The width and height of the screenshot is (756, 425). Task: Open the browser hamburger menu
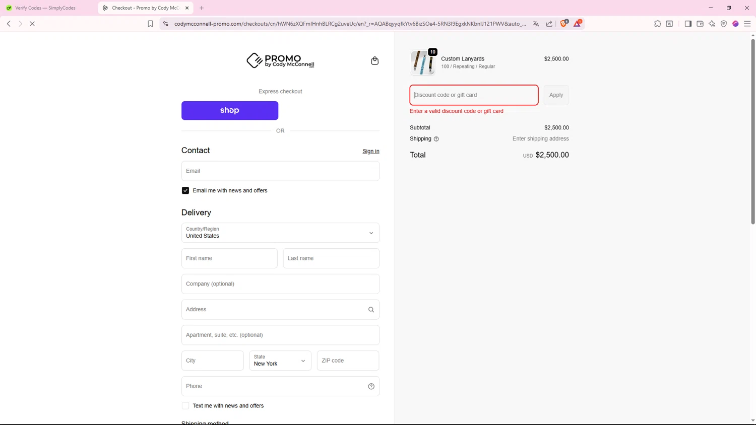click(747, 24)
